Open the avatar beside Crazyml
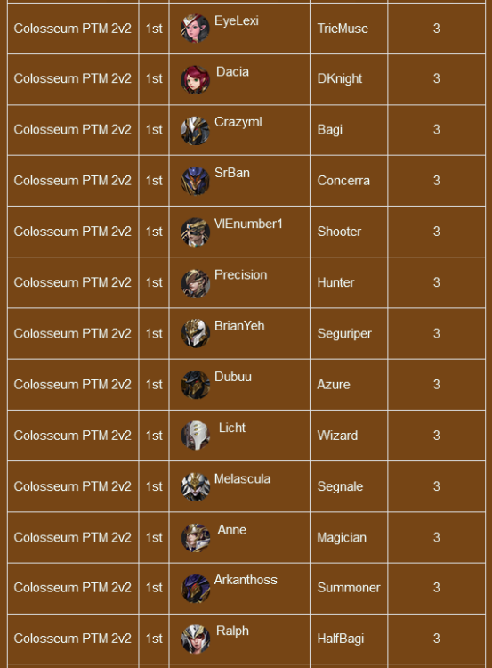Screen dimensions: 492x668 (x=195, y=131)
